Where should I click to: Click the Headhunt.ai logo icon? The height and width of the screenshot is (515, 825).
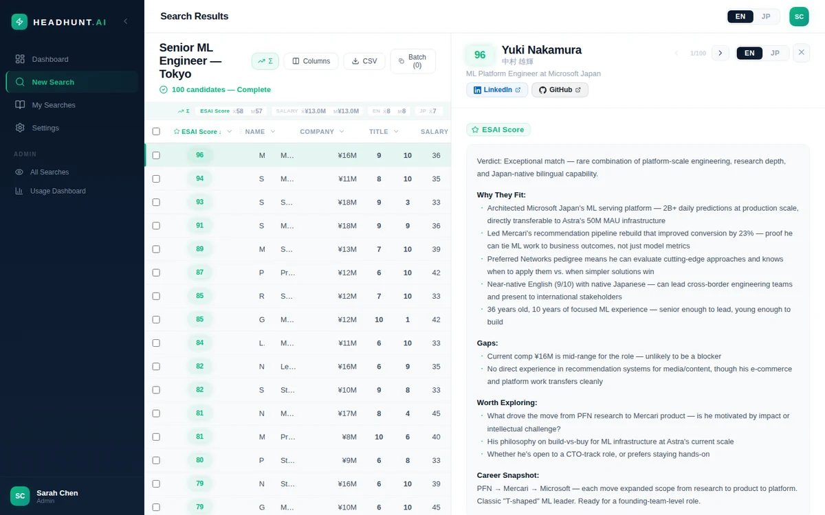coord(19,21)
